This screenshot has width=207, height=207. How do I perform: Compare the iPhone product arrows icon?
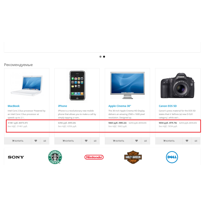(x=95, y=141)
